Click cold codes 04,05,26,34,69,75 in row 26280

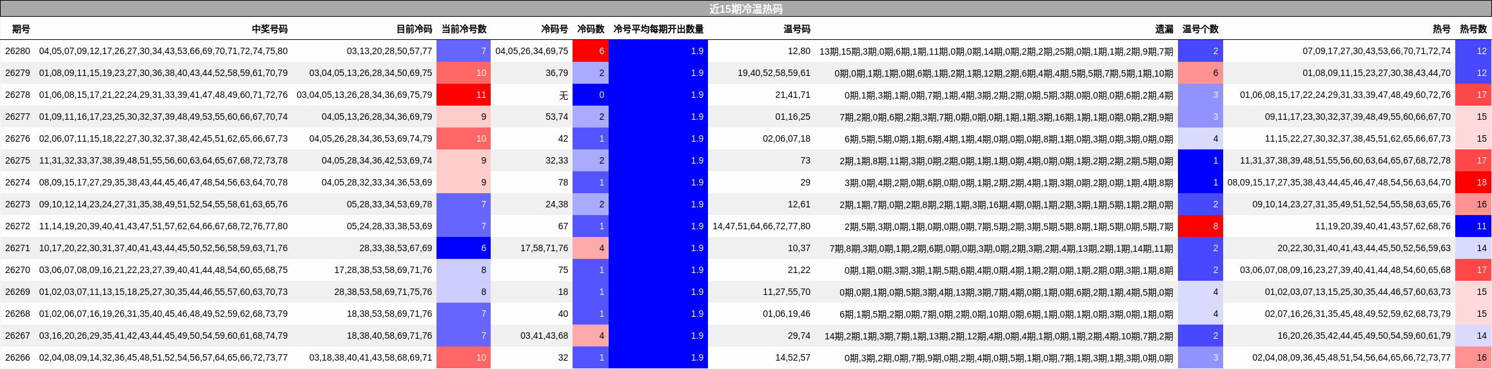[532, 51]
